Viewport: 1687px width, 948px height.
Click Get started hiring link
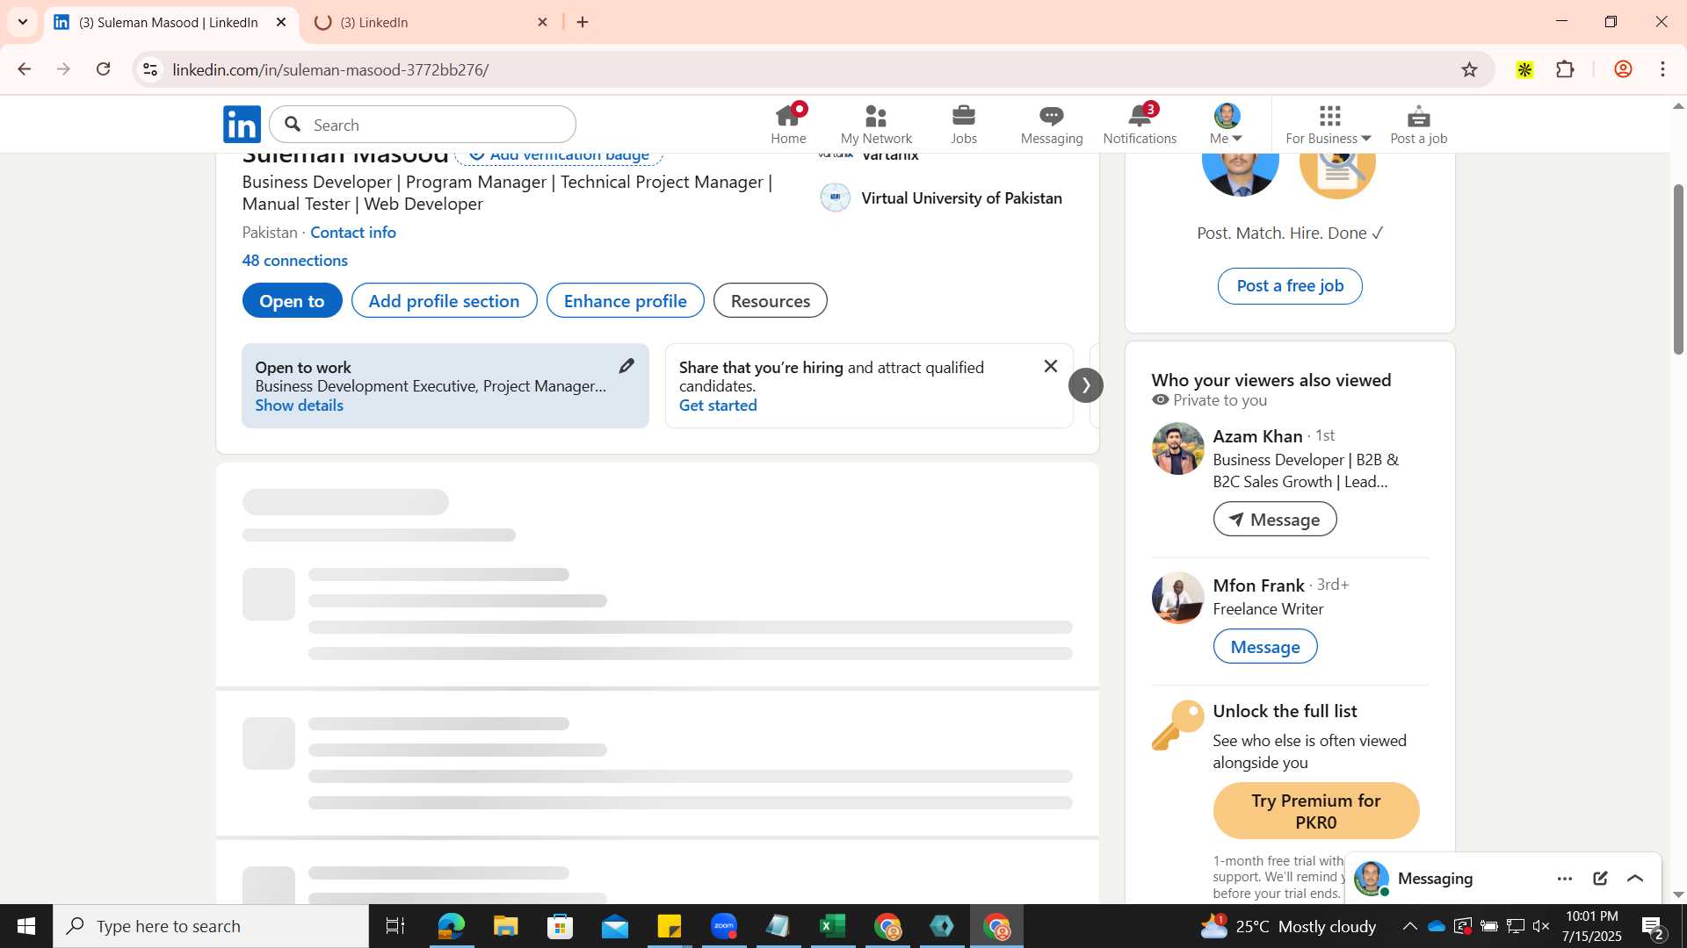(x=718, y=406)
